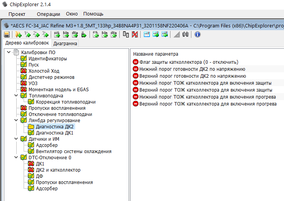Collapse the DTC-Отключение 0 tree node
This screenshot has width=284, height=201.
16,158
